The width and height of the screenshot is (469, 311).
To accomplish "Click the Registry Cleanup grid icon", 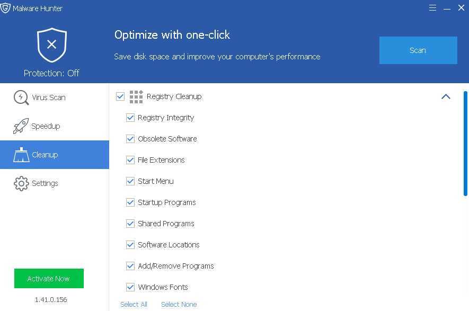I will coord(136,96).
